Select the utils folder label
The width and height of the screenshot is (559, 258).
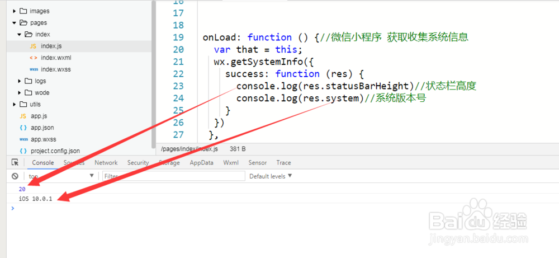(x=35, y=104)
